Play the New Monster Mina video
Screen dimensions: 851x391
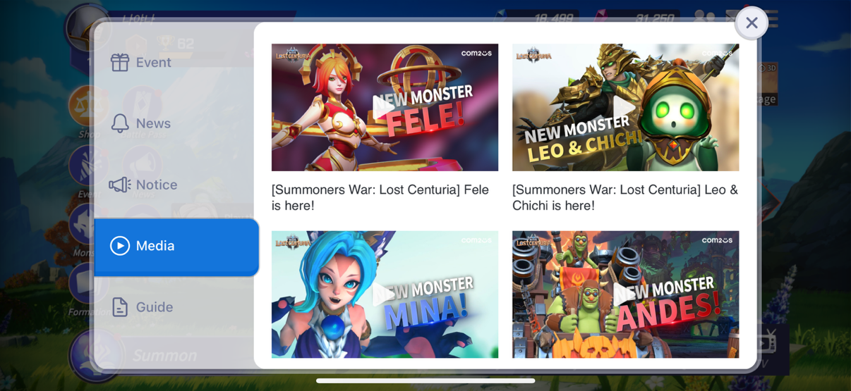click(x=385, y=294)
